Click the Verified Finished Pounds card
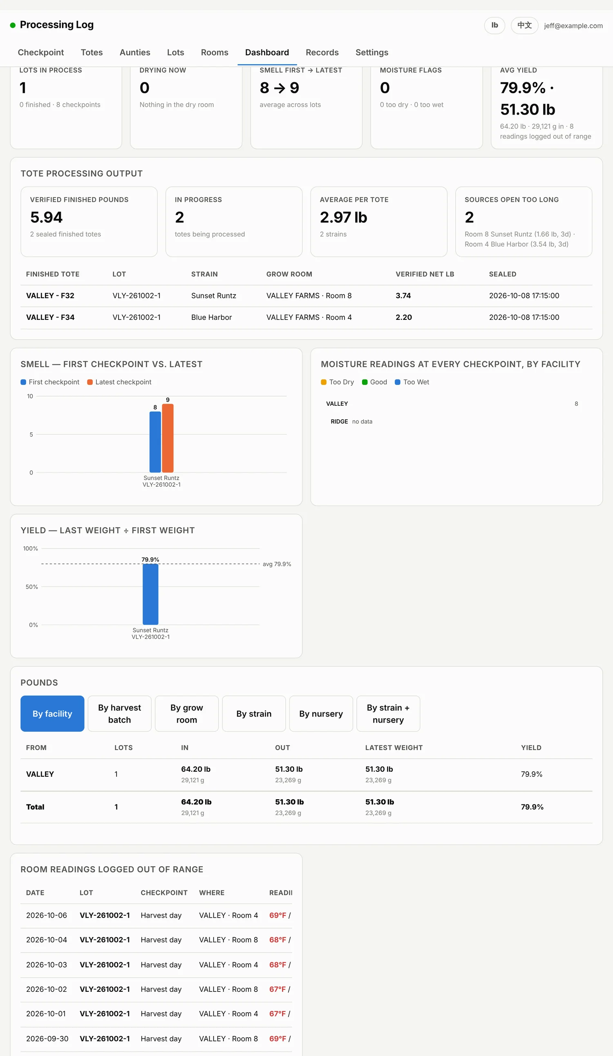Screen dimensions: 613x1056 [89, 222]
